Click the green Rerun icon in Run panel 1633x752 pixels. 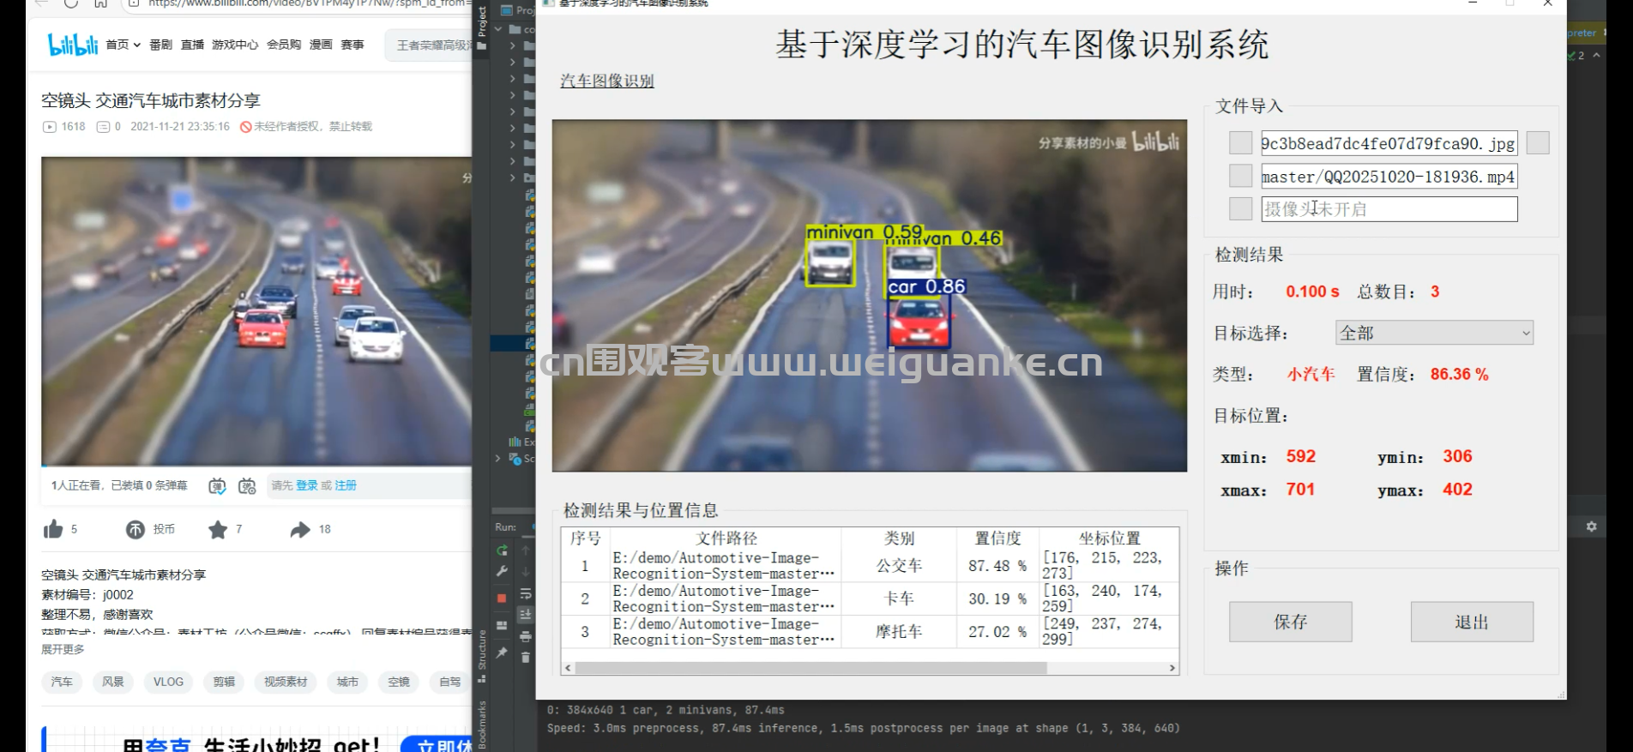[502, 550]
